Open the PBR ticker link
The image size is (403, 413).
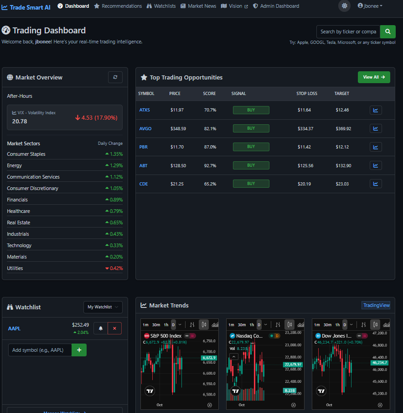(x=143, y=147)
